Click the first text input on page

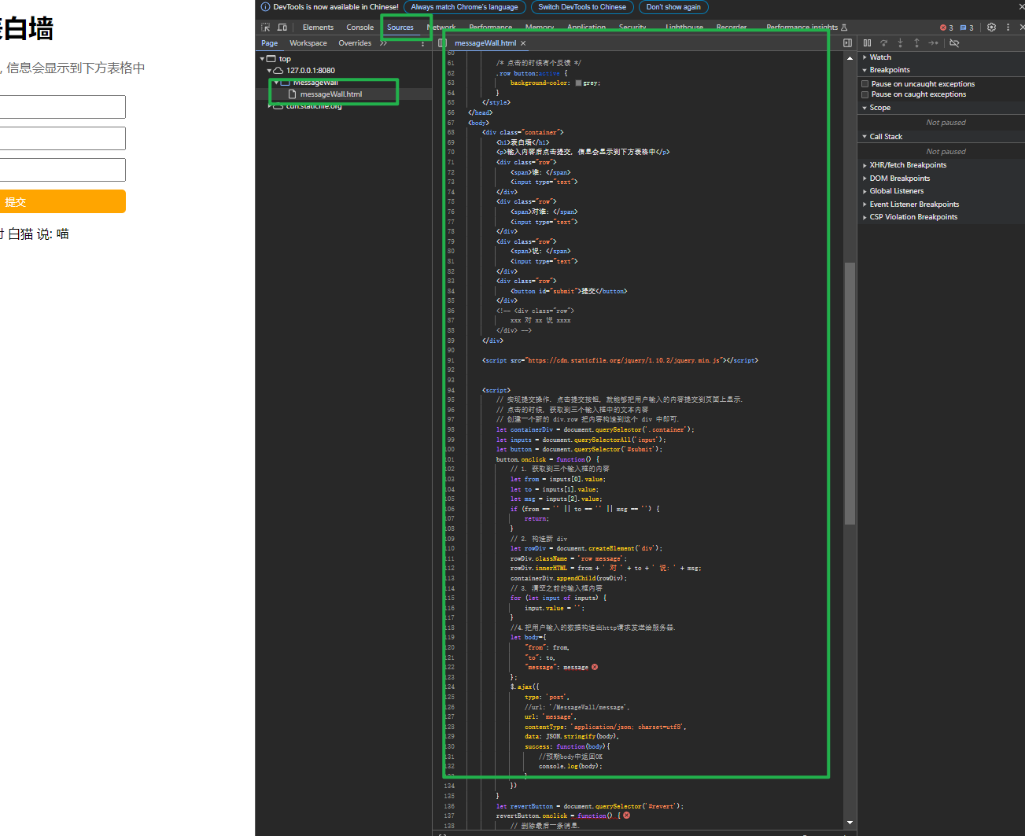[62, 107]
